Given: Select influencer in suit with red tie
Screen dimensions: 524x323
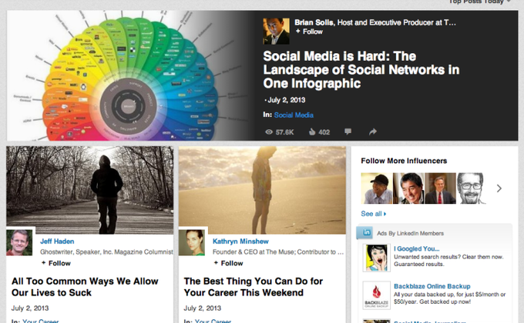Looking at the screenshot, I should (x=441, y=188).
